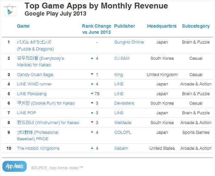Click the green up arrow in The Hobbit: Kingdoms row
Viewport: 215px width, 176px height.
pos(92,148)
